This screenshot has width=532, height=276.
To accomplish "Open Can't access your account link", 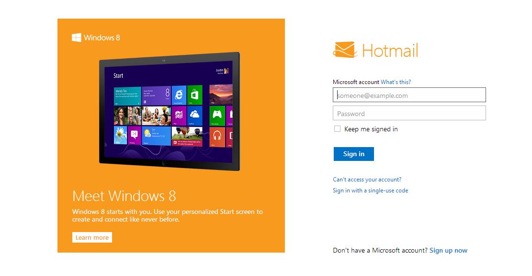I will tap(367, 179).
